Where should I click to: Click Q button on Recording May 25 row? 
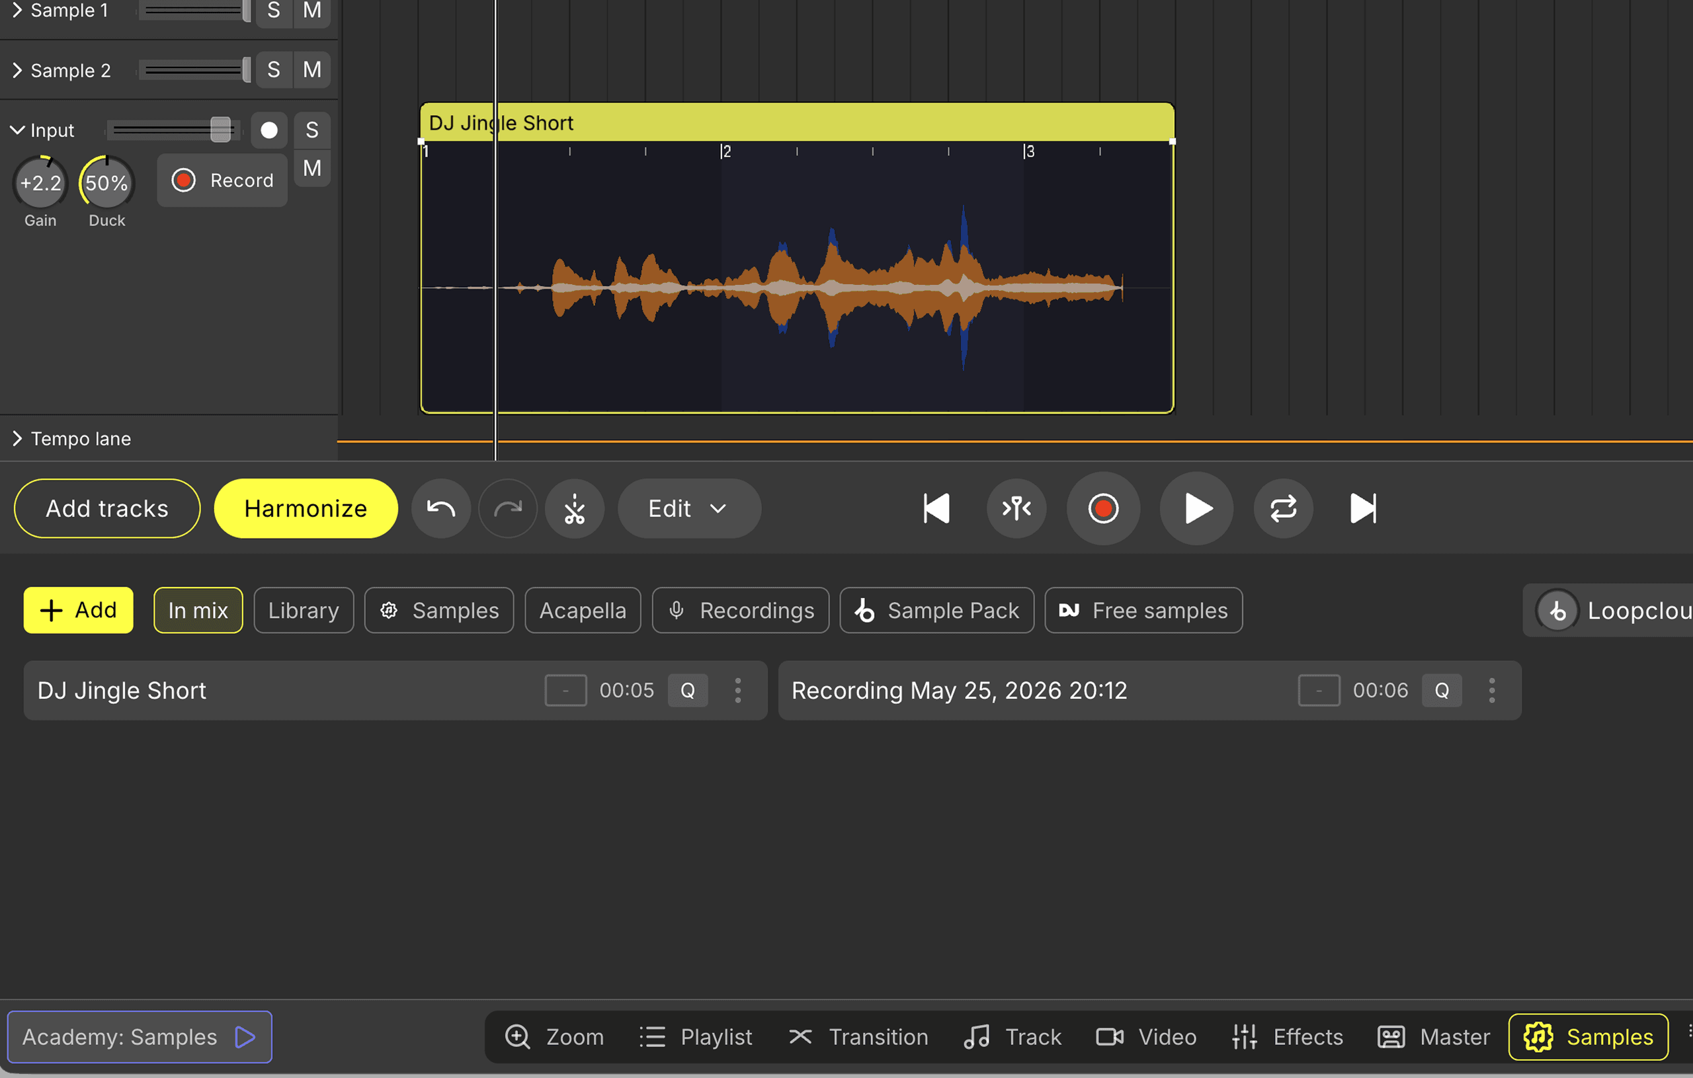(x=1442, y=690)
